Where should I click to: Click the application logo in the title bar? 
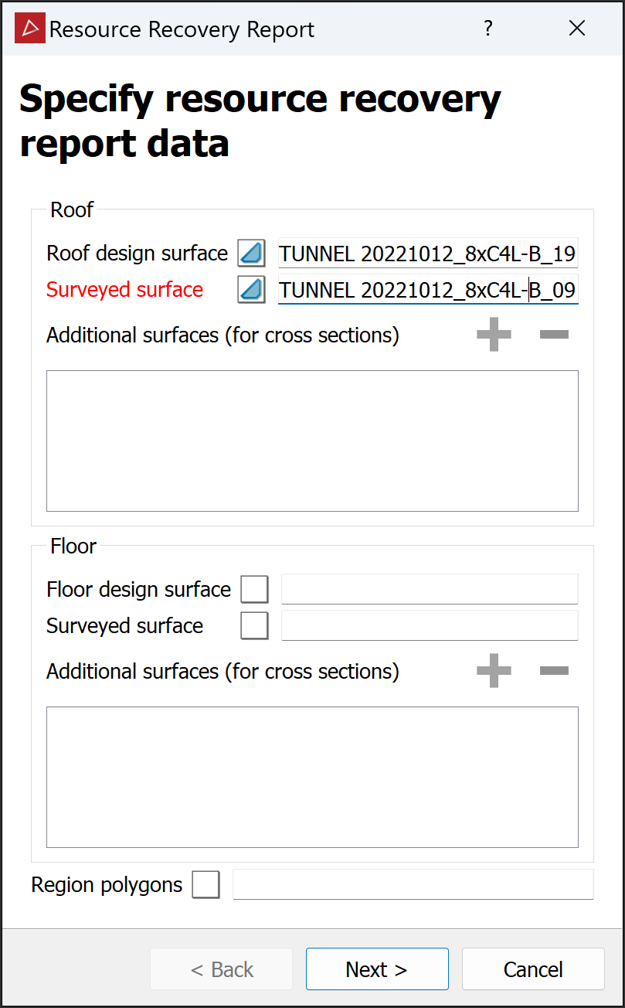pos(30,29)
